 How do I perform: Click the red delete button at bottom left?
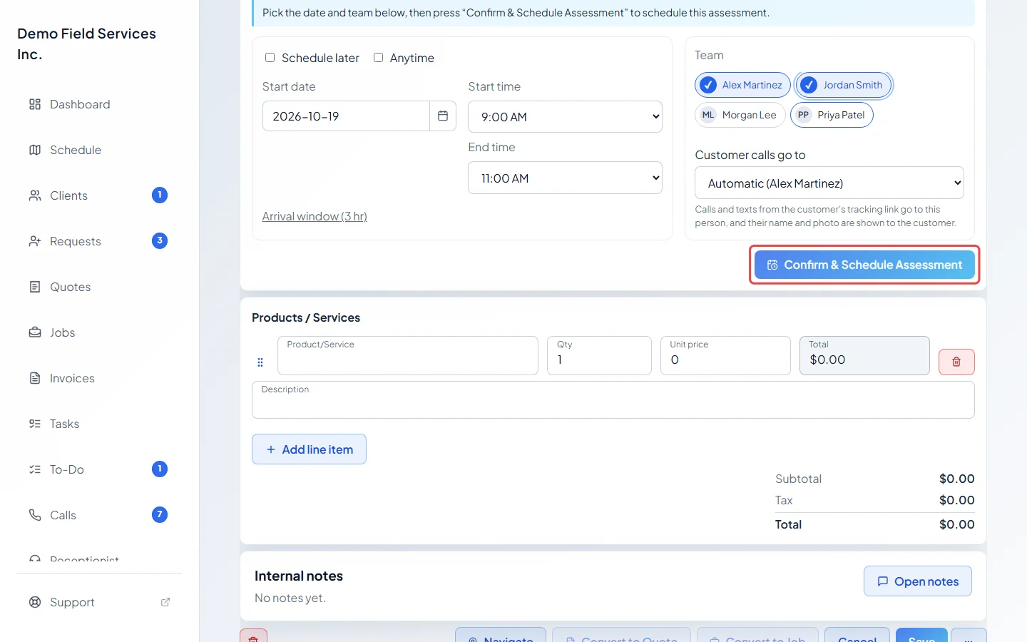(253, 636)
